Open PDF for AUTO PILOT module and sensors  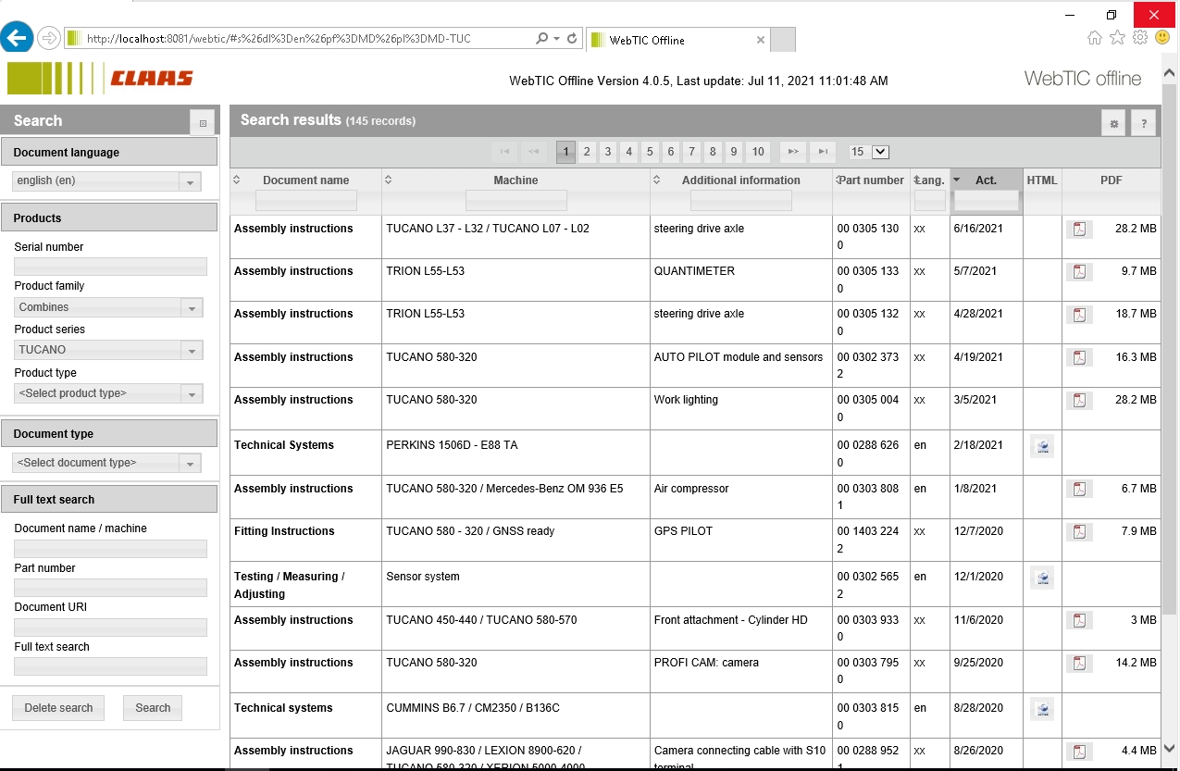[1079, 357]
